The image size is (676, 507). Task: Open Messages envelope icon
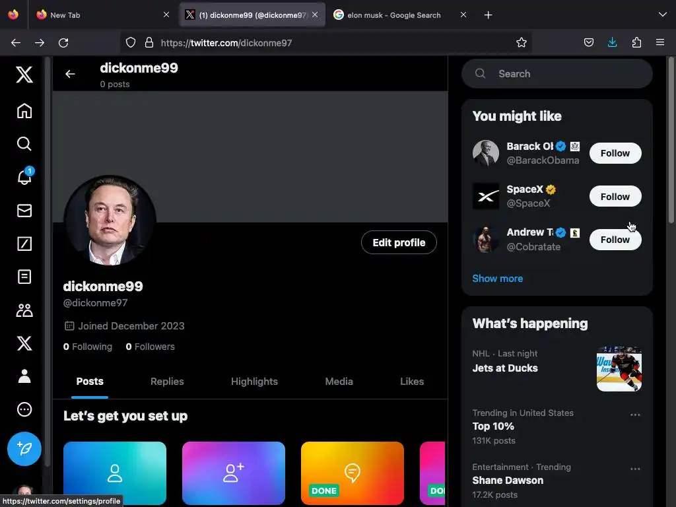click(24, 211)
